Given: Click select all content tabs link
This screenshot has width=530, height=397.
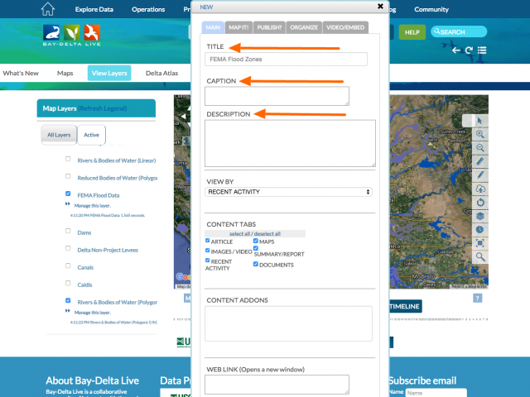Looking at the screenshot, I should pos(239,233).
